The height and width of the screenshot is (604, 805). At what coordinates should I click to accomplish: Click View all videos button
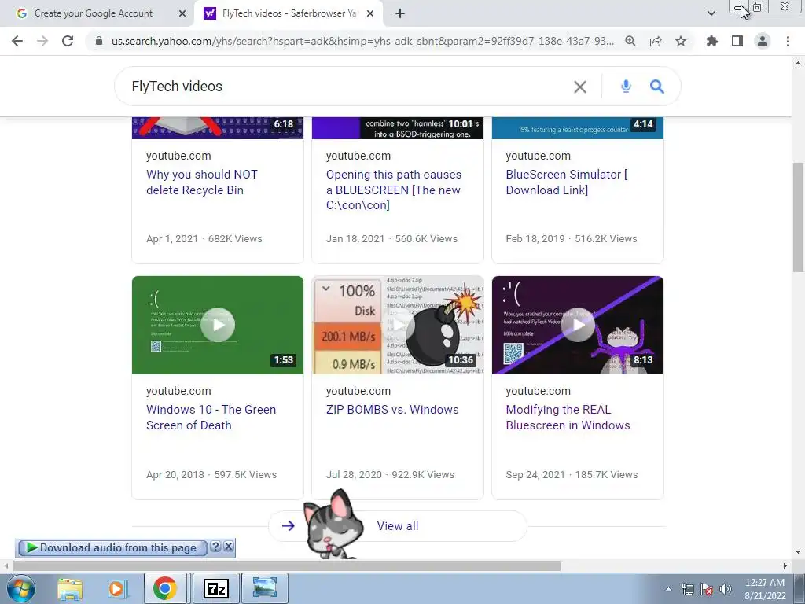pyautogui.click(x=398, y=526)
